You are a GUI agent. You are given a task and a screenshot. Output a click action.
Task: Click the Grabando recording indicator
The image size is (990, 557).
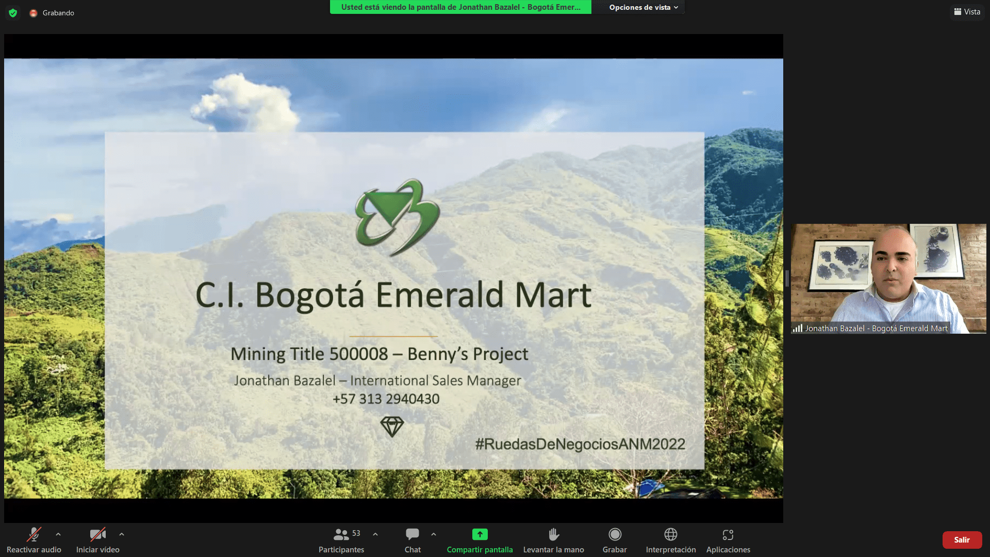pos(52,13)
